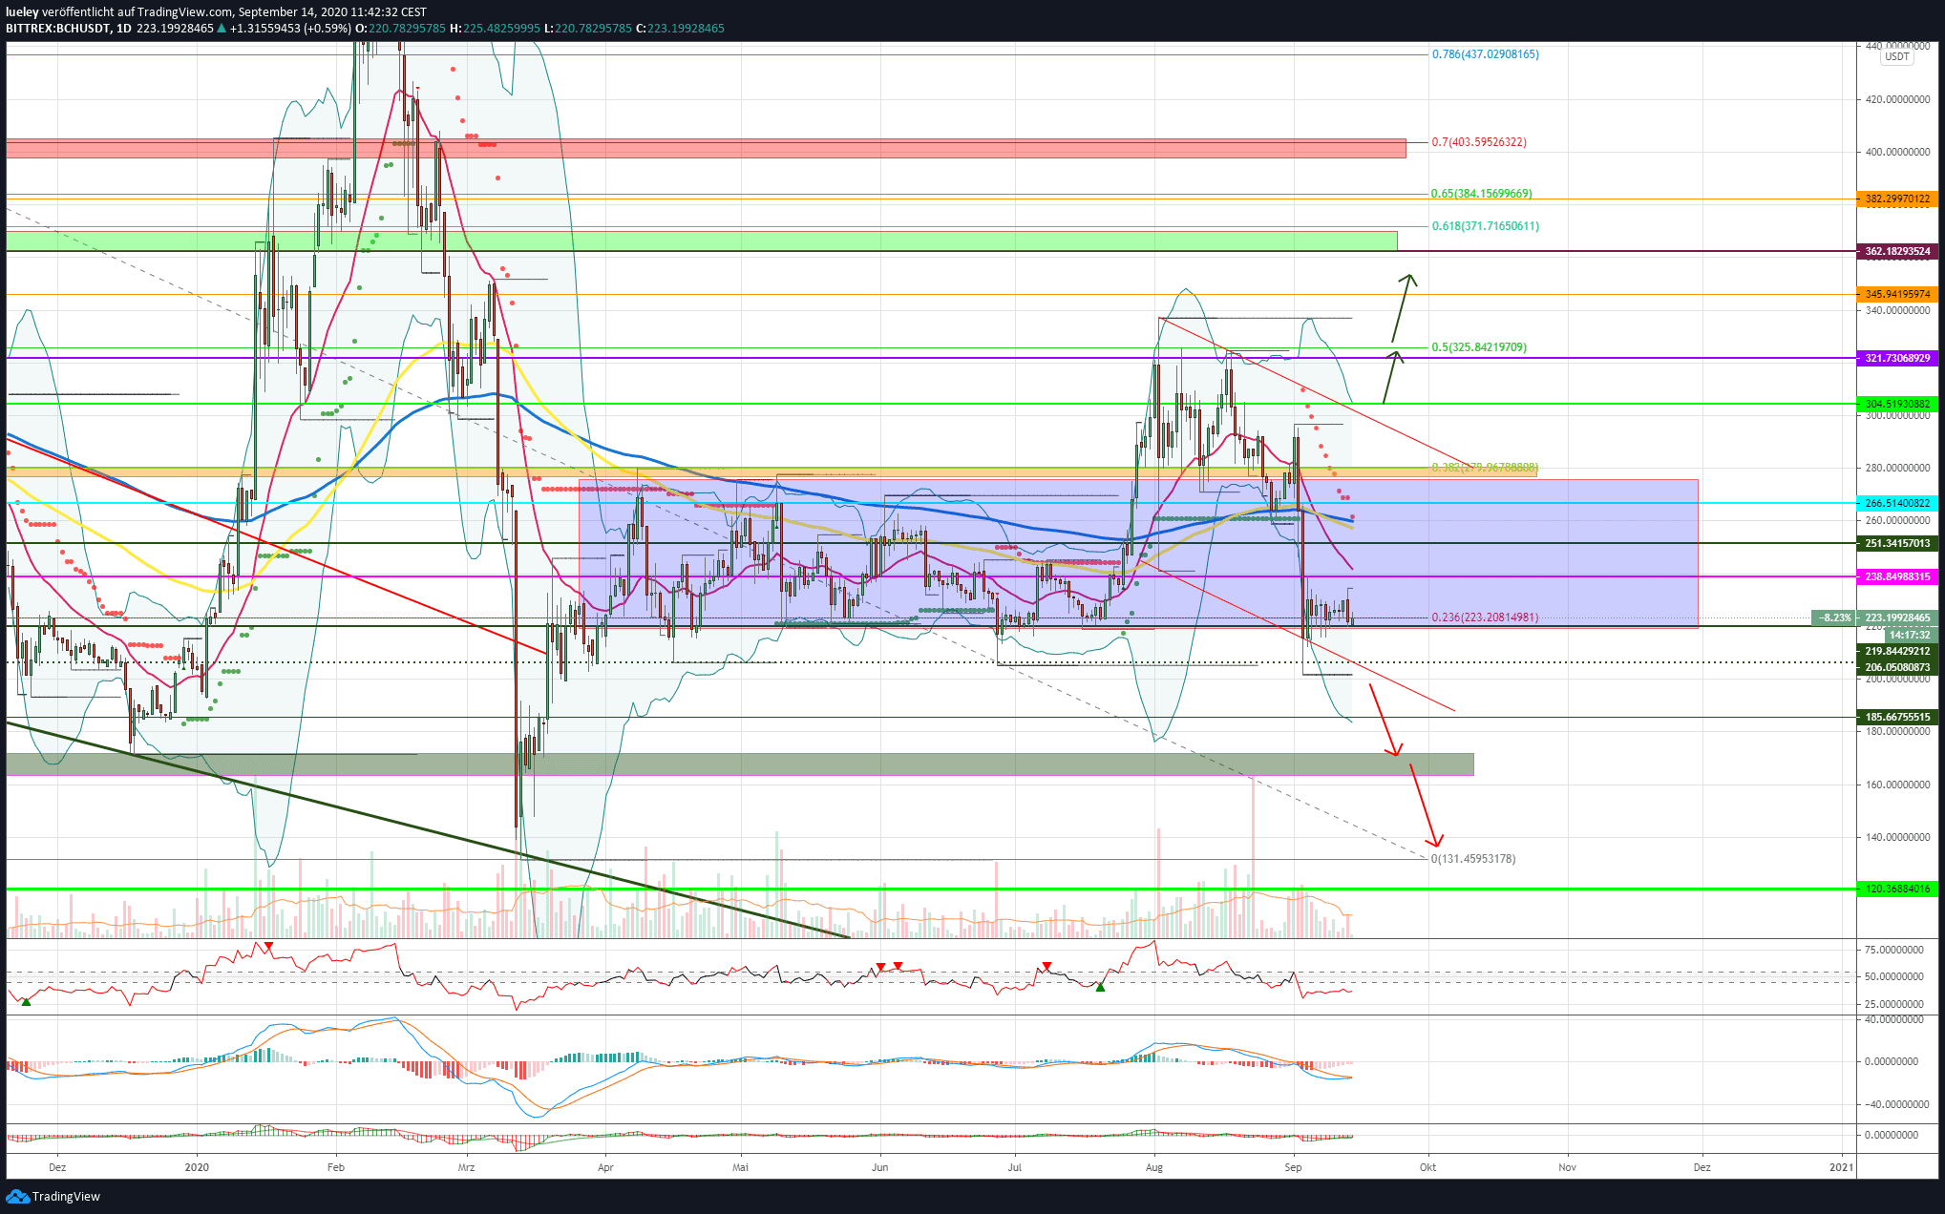Click the green up-triangle RSI marker near Dez
This screenshot has height=1214, width=1945.
[x=26, y=1001]
